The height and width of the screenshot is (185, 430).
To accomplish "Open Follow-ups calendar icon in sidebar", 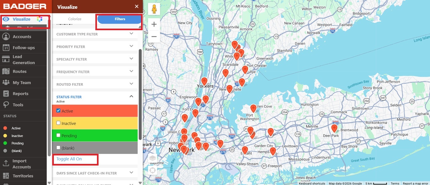I will click(x=6, y=48).
